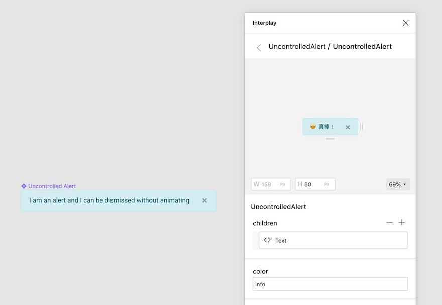Add a child with the plus icon
The height and width of the screenshot is (305, 442).
coord(402,223)
